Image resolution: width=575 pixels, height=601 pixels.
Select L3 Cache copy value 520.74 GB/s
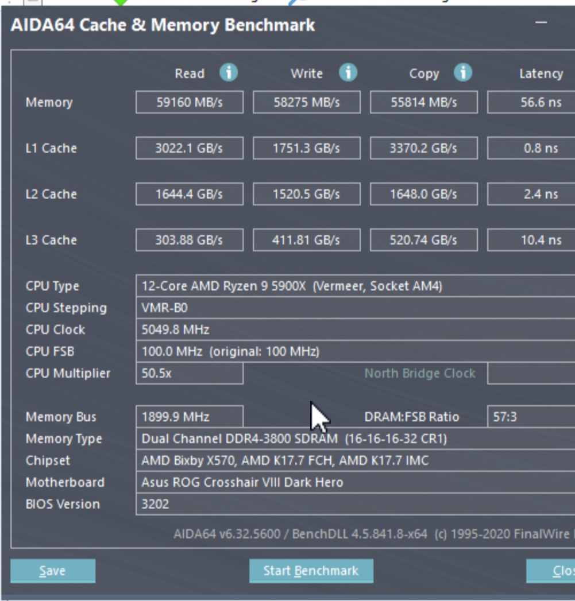(424, 240)
